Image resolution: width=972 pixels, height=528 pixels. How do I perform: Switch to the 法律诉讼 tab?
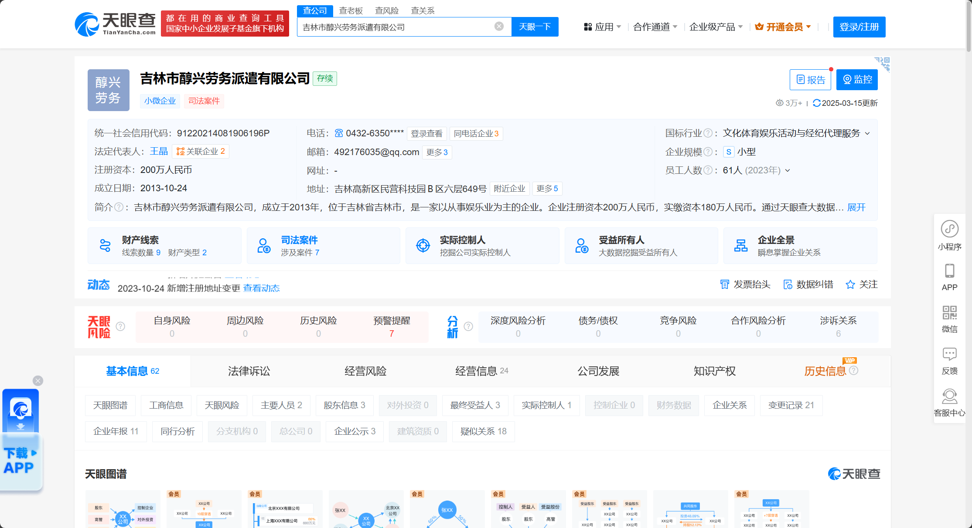click(249, 371)
